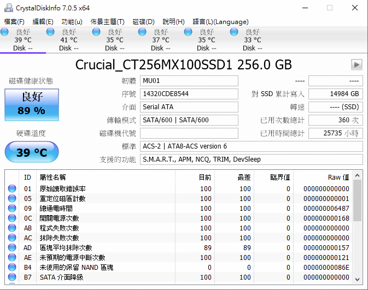The height and width of the screenshot is (290, 368).
Task: Select the 開關電源次數 attribute row
Action: pyautogui.click(x=178, y=218)
